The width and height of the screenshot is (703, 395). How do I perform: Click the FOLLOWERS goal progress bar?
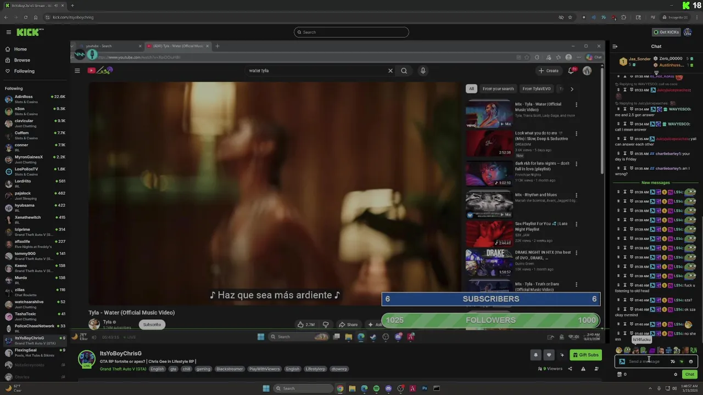(491, 320)
